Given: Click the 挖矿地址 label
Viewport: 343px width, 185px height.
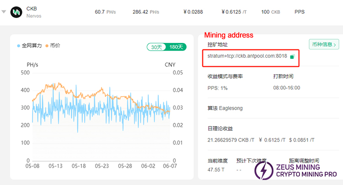Looking at the screenshot, I should tap(217, 45).
